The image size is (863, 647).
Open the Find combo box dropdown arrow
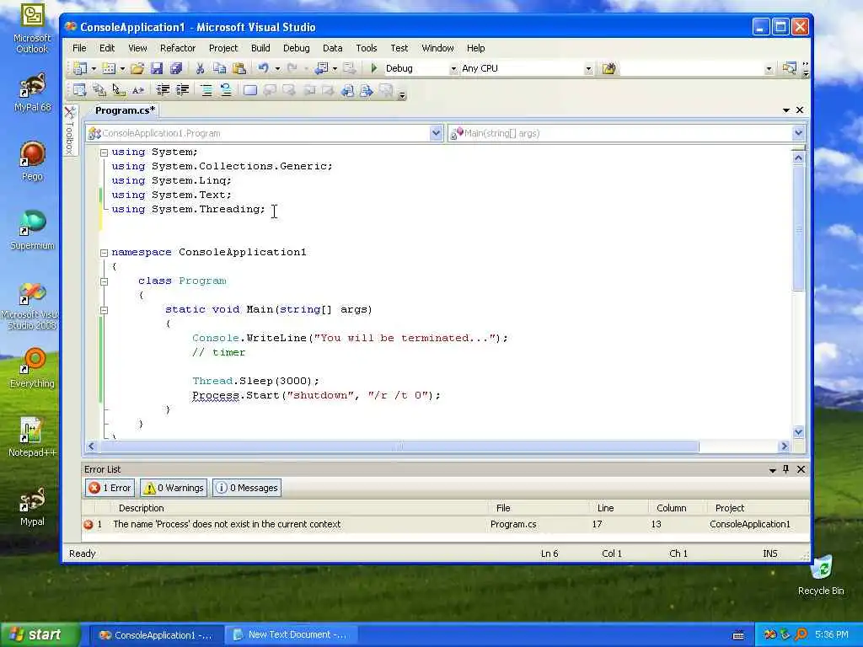769,69
